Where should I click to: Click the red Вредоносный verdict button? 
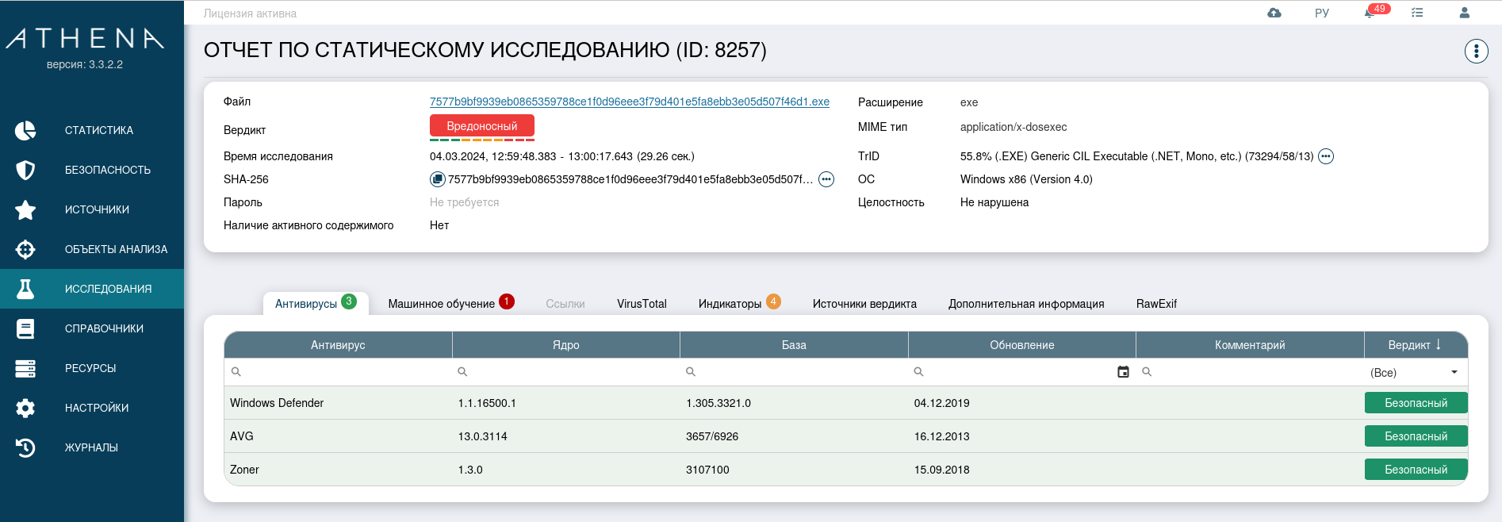pos(481,126)
